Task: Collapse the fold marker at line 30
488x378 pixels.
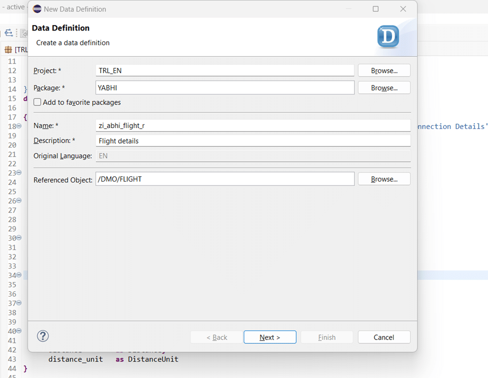Action: [19, 238]
